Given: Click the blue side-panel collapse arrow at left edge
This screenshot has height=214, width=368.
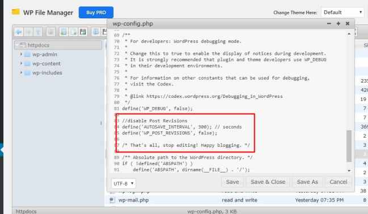Looking at the screenshot, I should click(x=2, y=150).
